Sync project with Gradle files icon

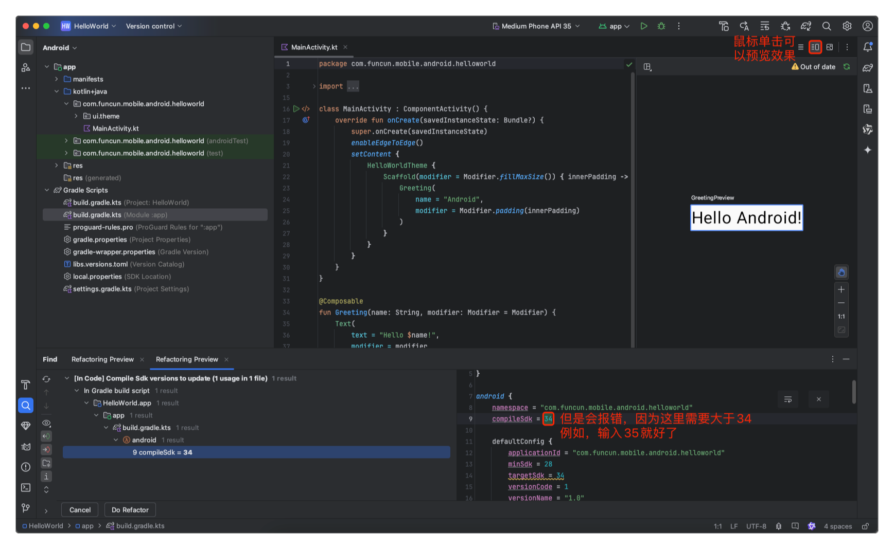(x=806, y=26)
